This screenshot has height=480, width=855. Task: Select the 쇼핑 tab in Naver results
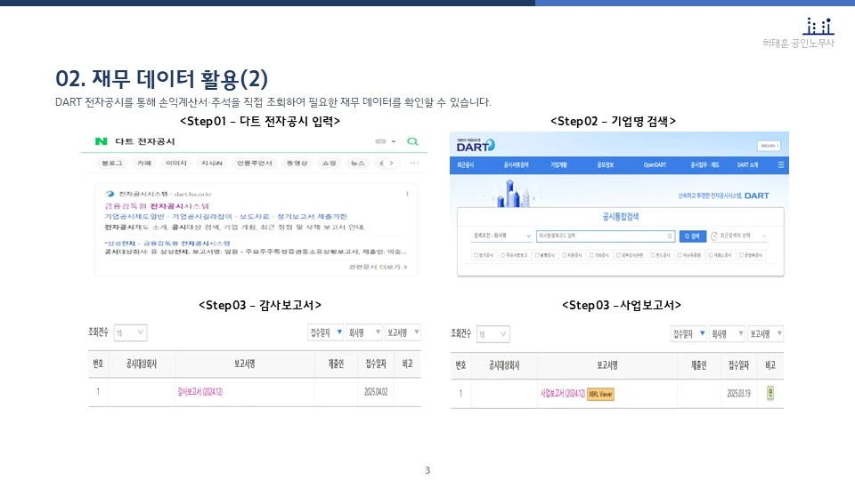(330, 163)
